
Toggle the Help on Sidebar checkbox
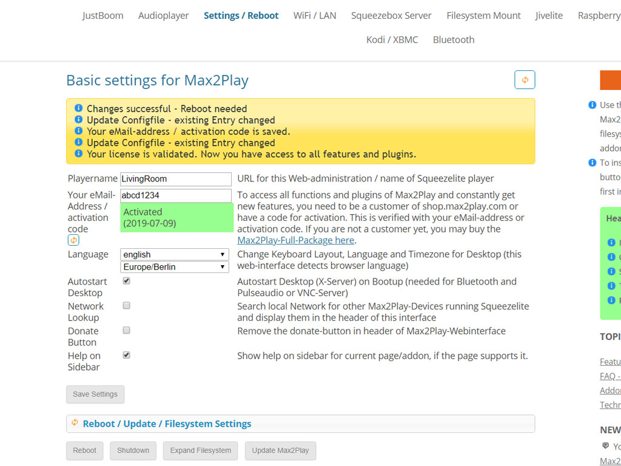point(126,355)
